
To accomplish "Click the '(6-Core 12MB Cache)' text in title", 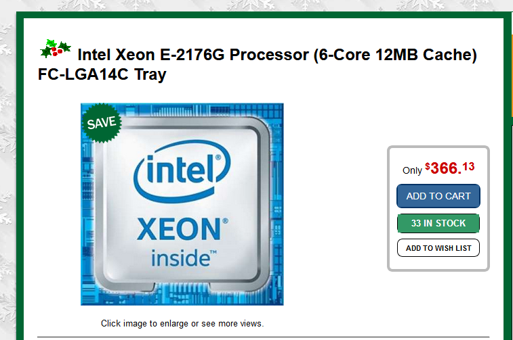I will 395,55.
